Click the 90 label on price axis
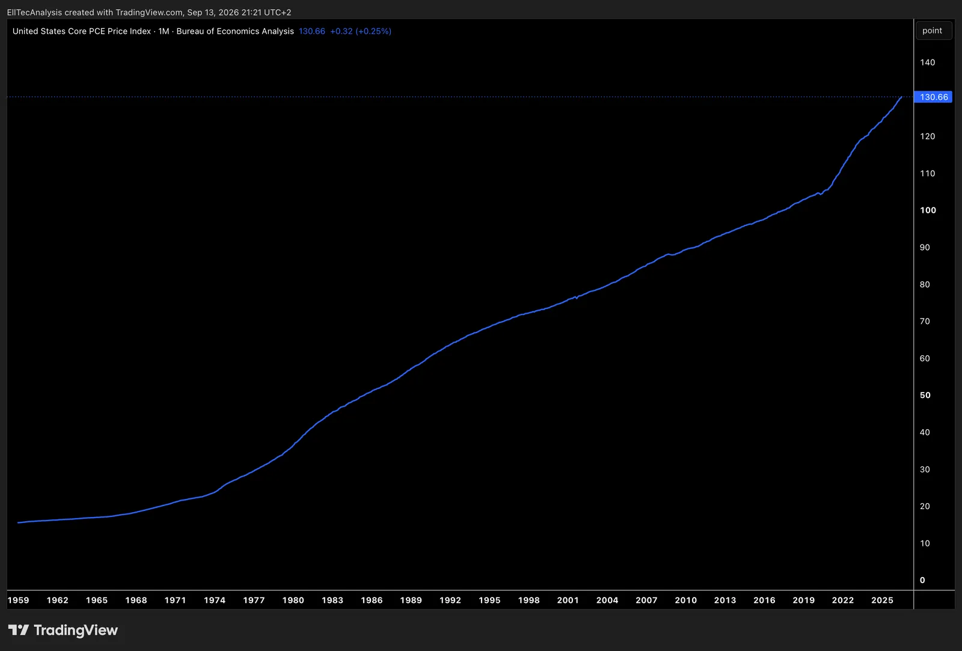The image size is (962, 651). pyautogui.click(x=925, y=248)
